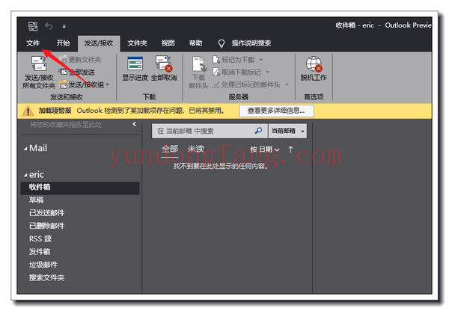Open the 发件箱 outbox folder
This screenshot has height=311, width=449.
(x=40, y=252)
